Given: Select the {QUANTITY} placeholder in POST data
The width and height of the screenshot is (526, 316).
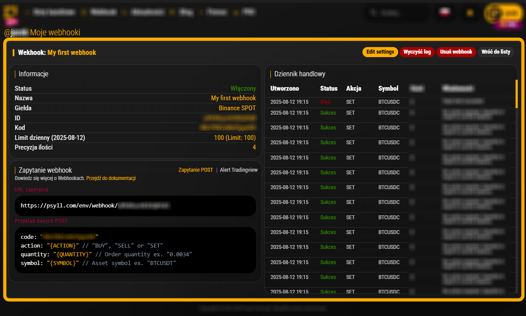Looking at the screenshot, I should tap(72, 254).
